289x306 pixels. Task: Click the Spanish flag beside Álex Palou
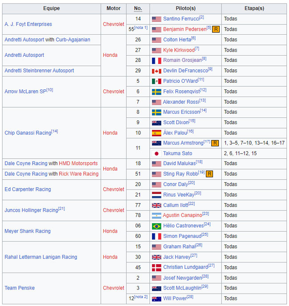click(x=157, y=133)
